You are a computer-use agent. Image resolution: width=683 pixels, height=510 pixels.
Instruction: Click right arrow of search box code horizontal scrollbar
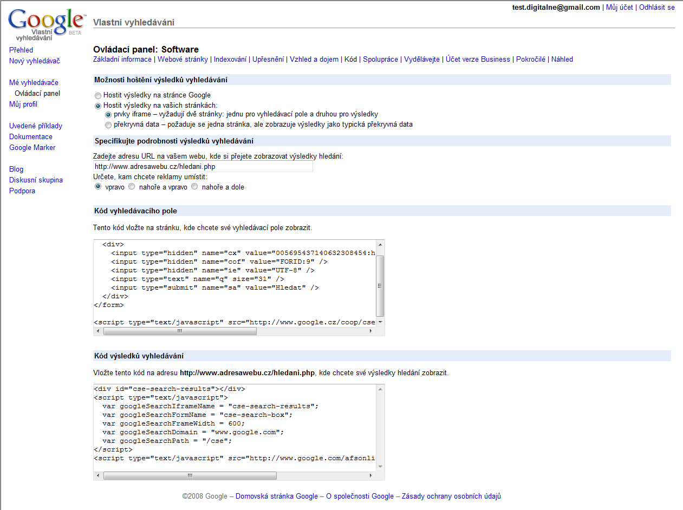(372, 331)
